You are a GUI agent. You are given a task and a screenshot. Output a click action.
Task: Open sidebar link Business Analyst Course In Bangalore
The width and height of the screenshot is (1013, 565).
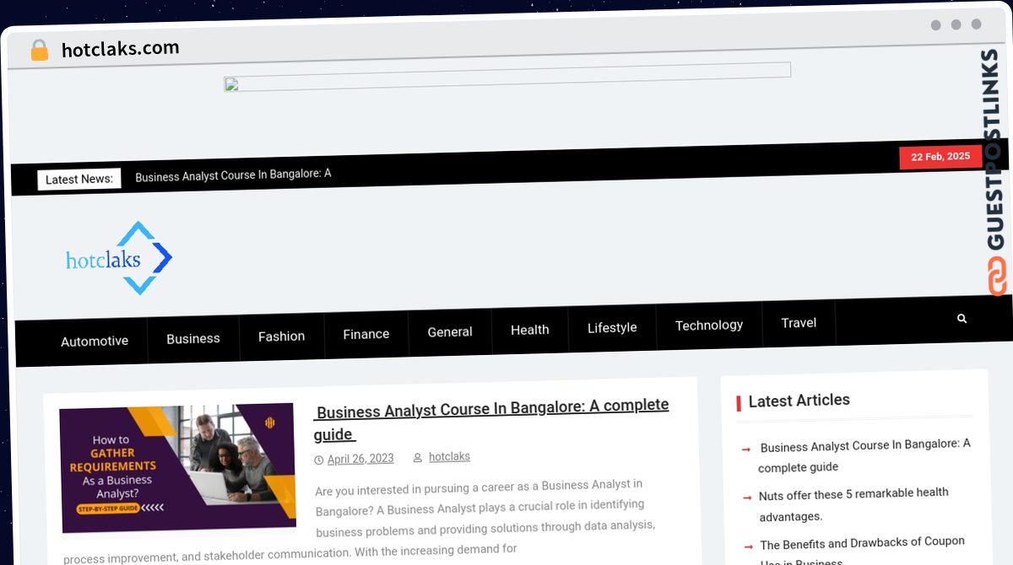pyautogui.click(x=864, y=455)
